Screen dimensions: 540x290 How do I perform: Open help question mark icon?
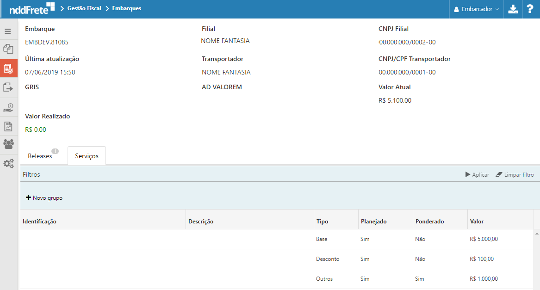coord(530,9)
